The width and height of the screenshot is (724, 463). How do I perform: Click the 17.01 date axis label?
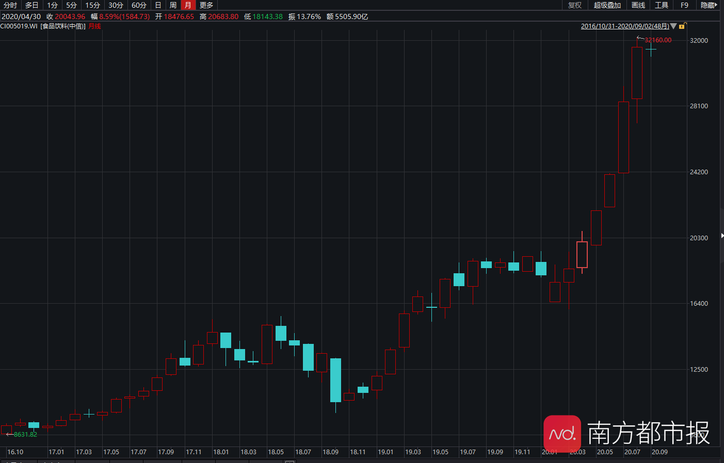(x=56, y=452)
